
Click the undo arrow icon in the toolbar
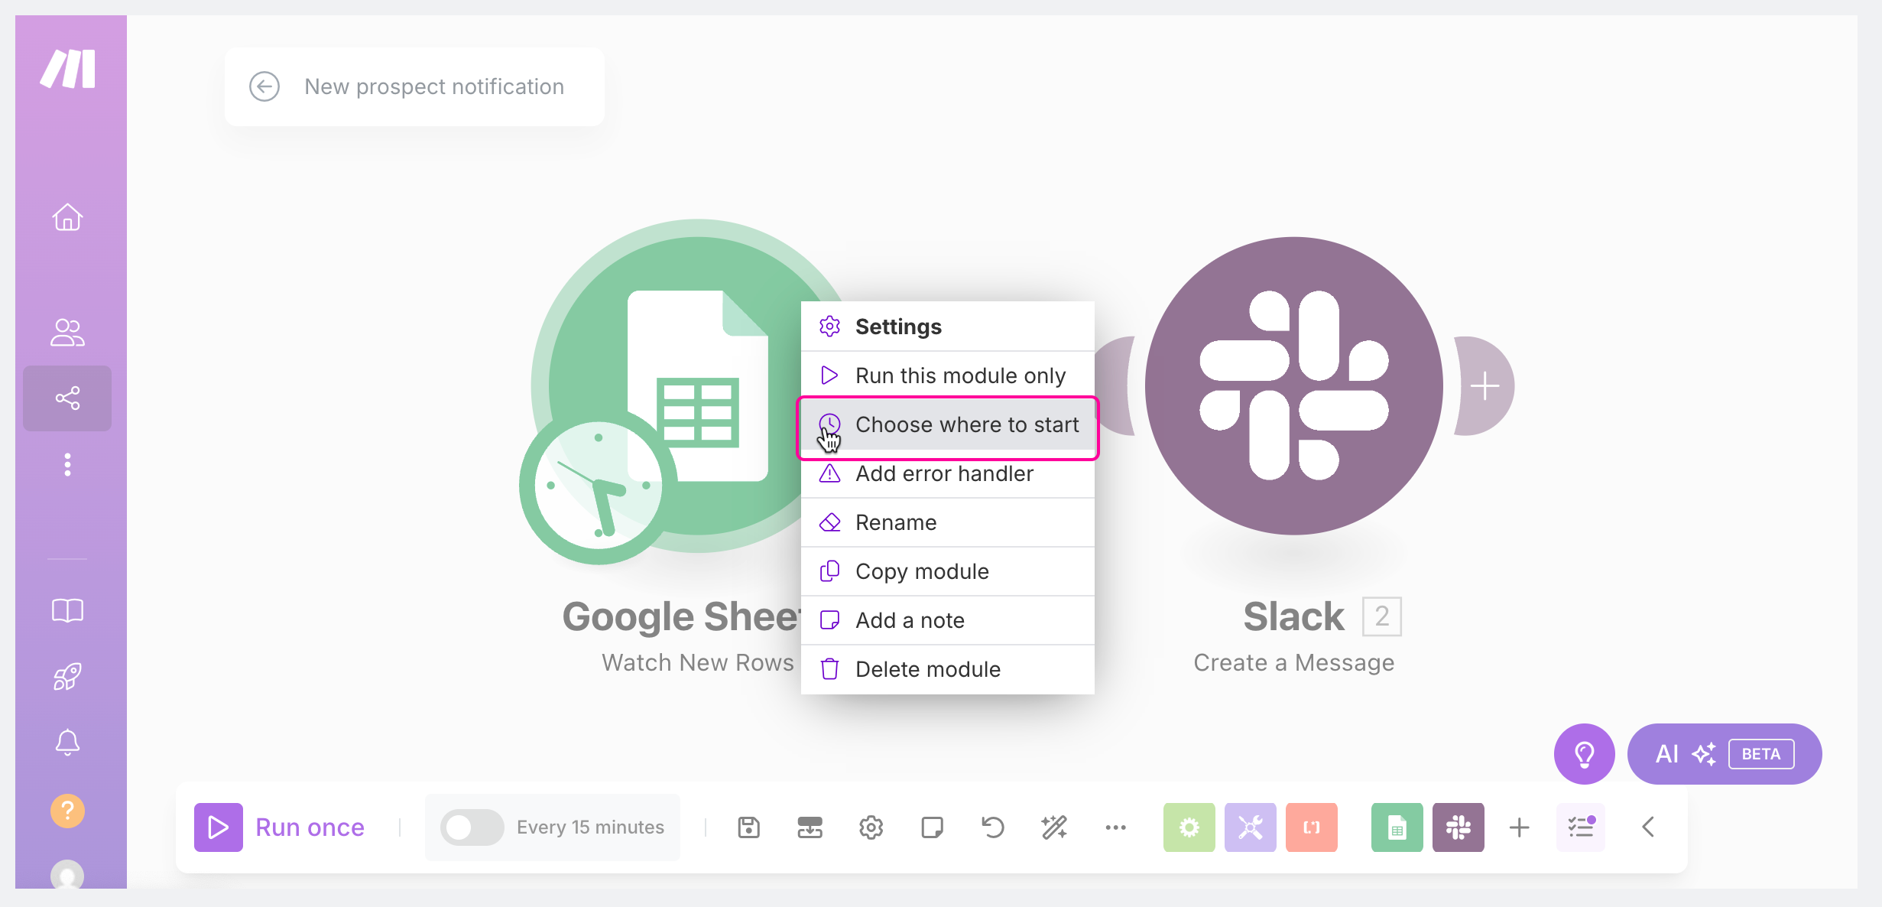pyautogui.click(x=993, y=827)
